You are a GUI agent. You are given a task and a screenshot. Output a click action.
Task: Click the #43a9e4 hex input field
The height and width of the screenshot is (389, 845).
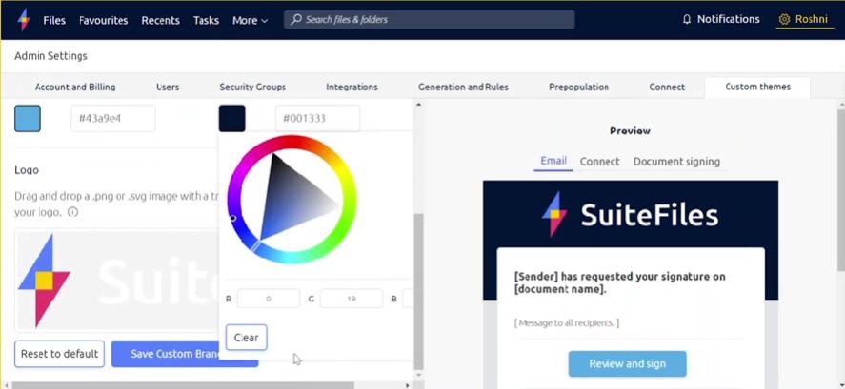(x=113, y=118)
